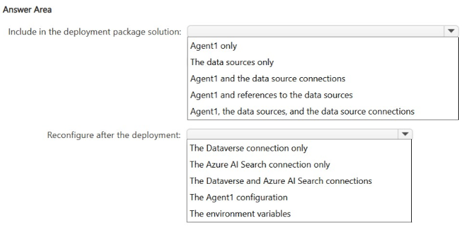
Task: Choose 'The environment variables' option
Action: click(299, 213)
